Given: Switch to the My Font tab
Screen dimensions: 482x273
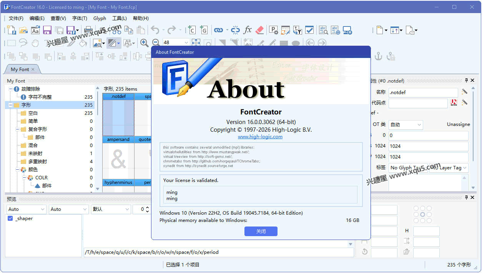Looking at the screenshot, I should tap(20, 69).
